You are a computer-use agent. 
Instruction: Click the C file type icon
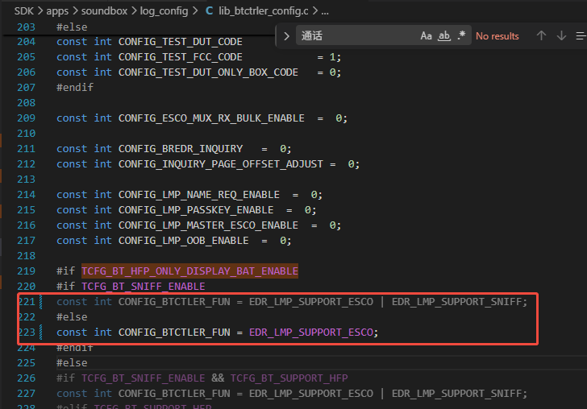coord(210,11)
